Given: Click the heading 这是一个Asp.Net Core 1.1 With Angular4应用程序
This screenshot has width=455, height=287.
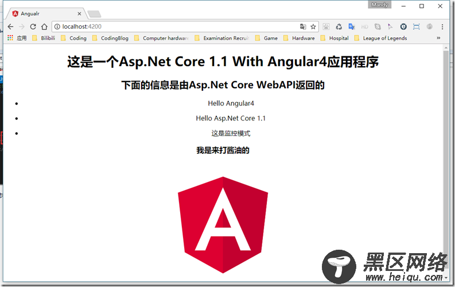Looking at the screenshot, I should point(223,62).
